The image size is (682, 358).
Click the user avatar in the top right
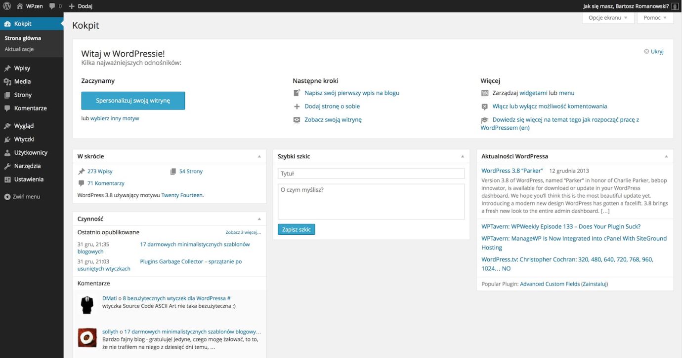(675, 6)
